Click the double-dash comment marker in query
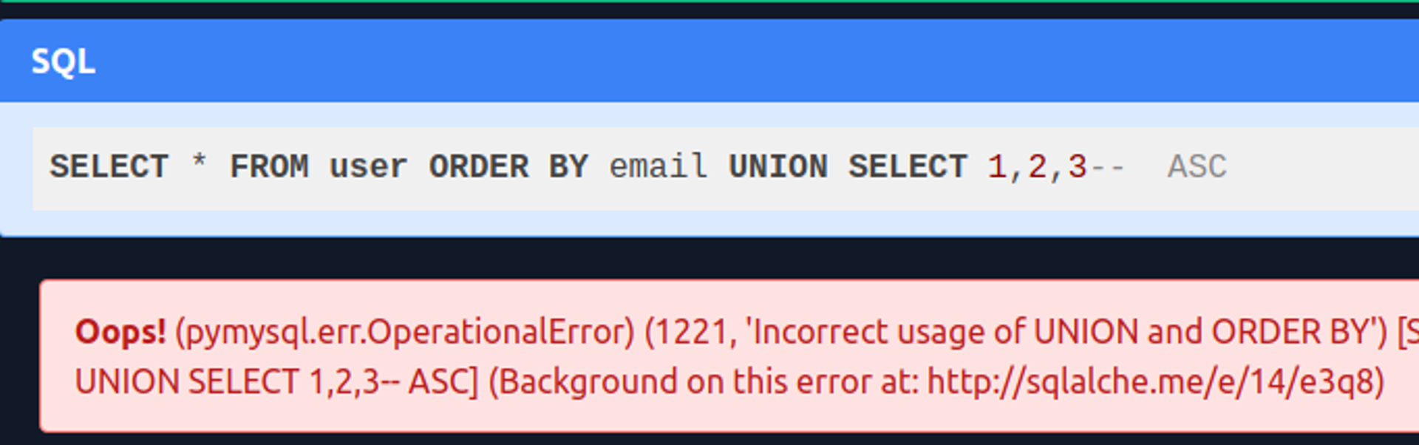The width and height of the screenshot is (1419, 445). [x=1107, y=168]
